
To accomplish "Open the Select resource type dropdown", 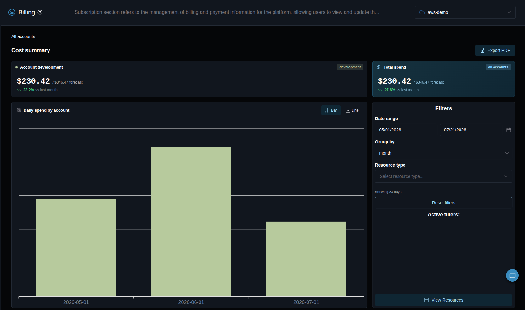I will 443,176.
